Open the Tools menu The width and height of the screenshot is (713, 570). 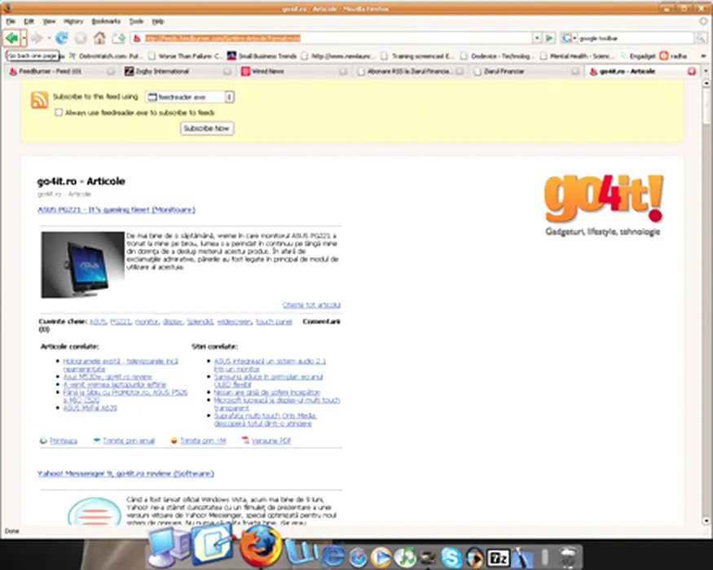136,21
